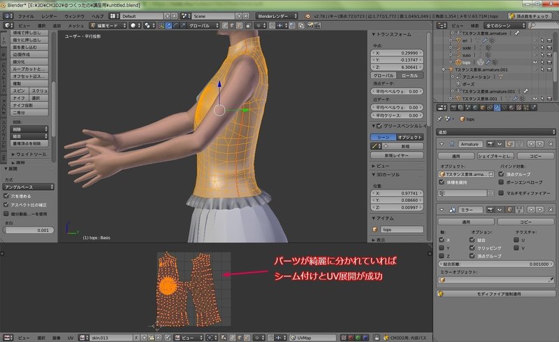Open Blenderレンダー engine dropdown
The image size is (559, 342).
(x=276, y=16)
